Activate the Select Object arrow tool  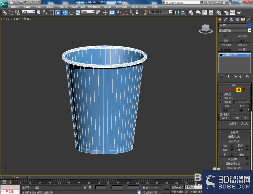coord(38,12)
